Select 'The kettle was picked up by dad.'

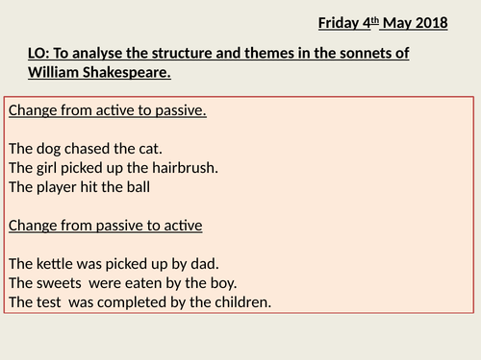[114, 264]
